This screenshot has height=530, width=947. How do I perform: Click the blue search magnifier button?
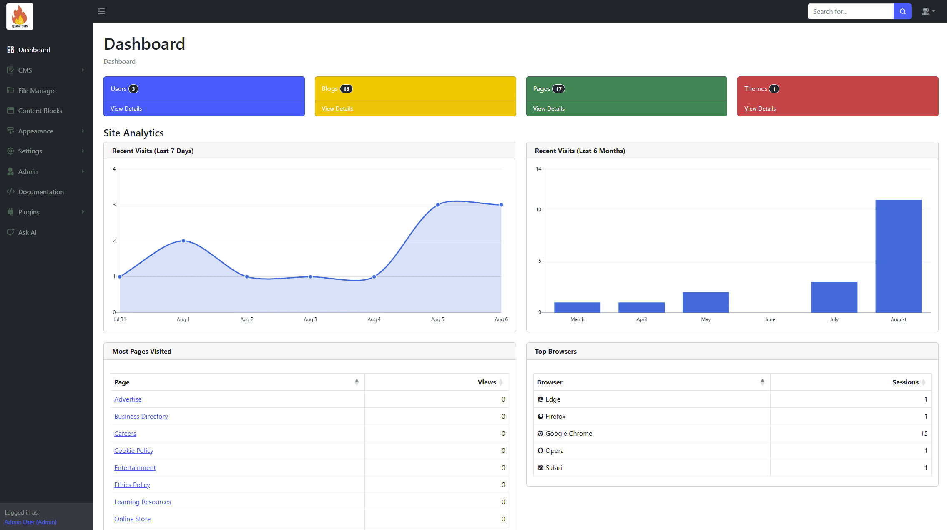pyautogui.click(x=902, y=11)
